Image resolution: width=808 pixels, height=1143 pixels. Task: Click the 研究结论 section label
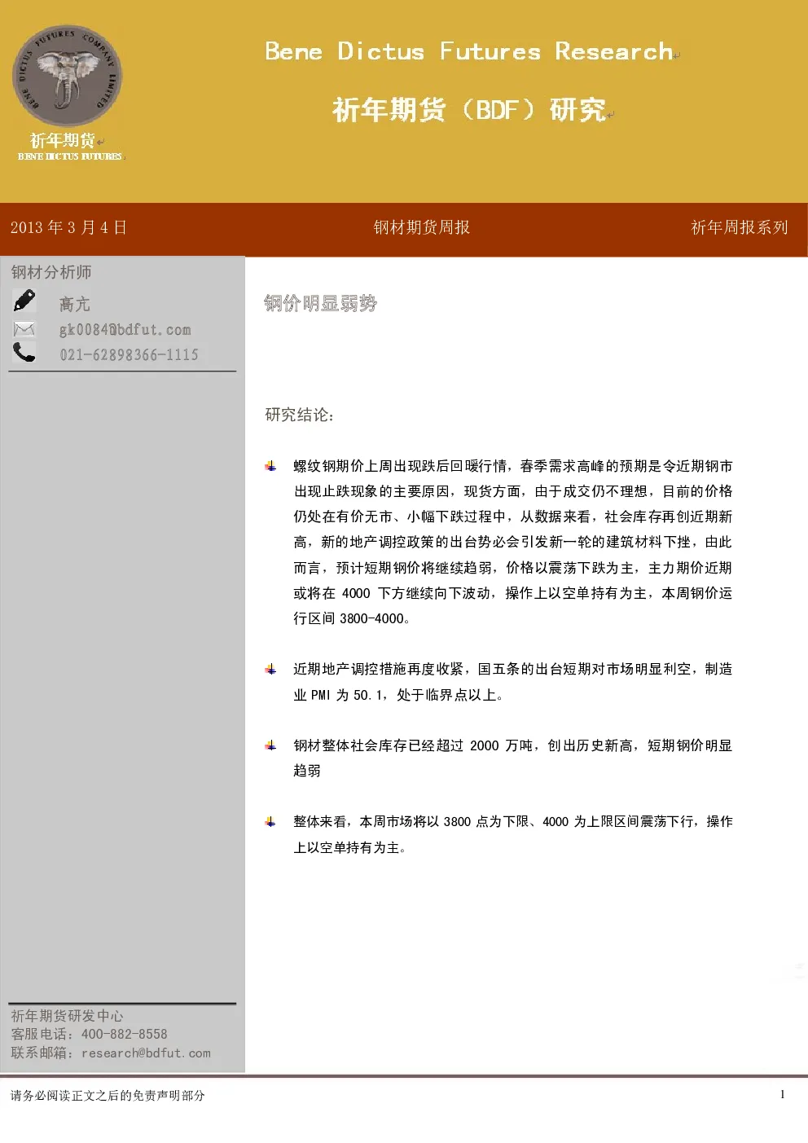300,415
